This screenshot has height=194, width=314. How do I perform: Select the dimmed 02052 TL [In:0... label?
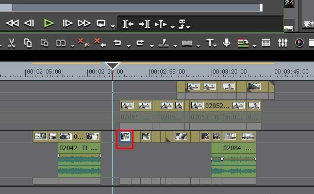[216, 117]
